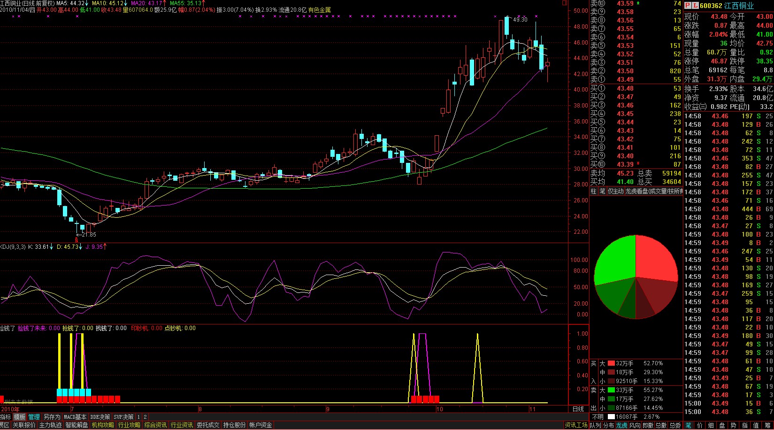Click the 另存为 save-as button
Screen dimensions: 774x430
click(52, 417)
